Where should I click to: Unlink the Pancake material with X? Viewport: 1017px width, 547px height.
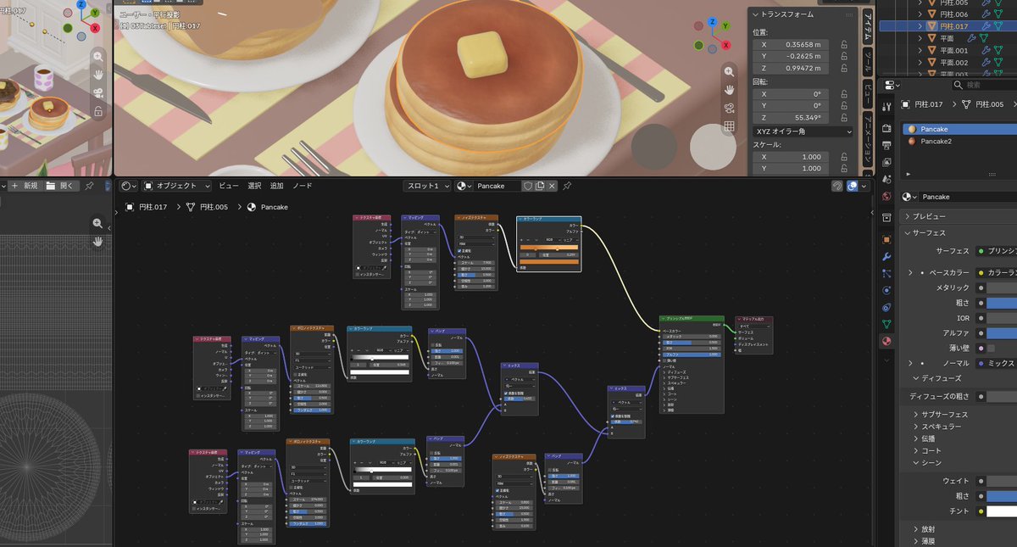[552, 186]
